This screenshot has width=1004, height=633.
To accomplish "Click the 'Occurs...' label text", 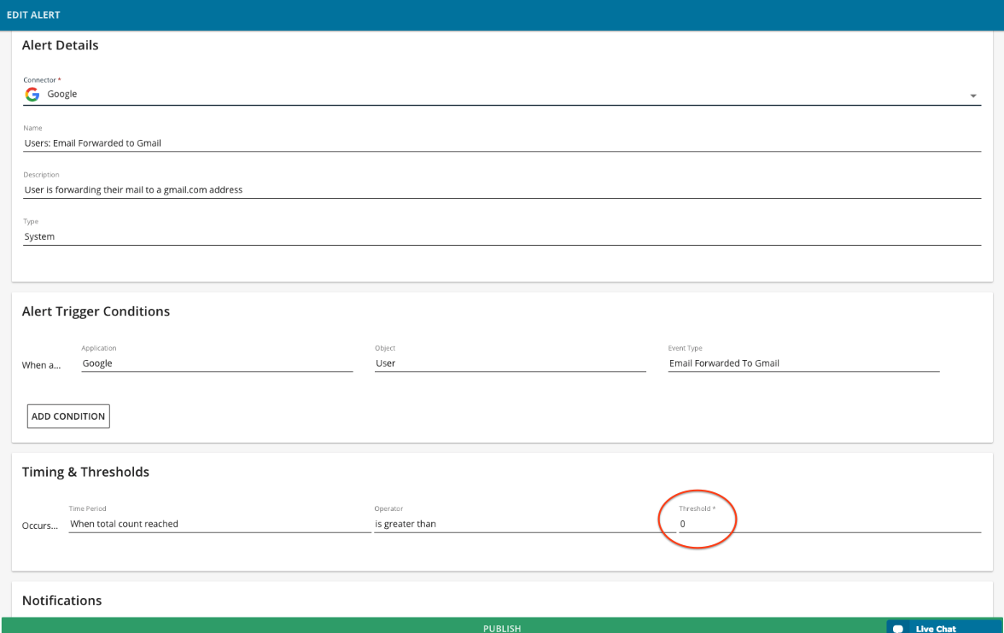I will (39, 526).
